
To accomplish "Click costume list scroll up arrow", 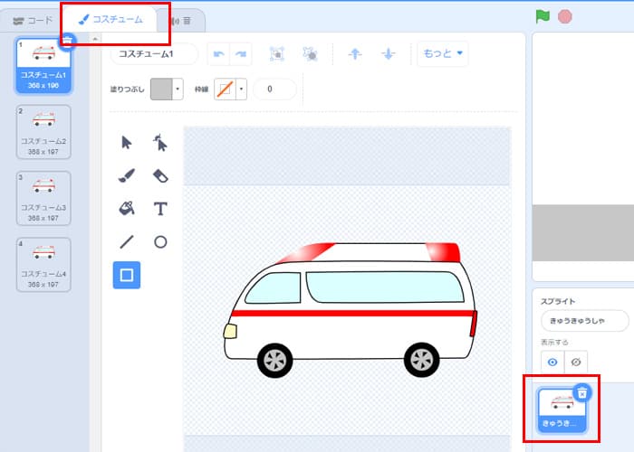I will (95, 39).
